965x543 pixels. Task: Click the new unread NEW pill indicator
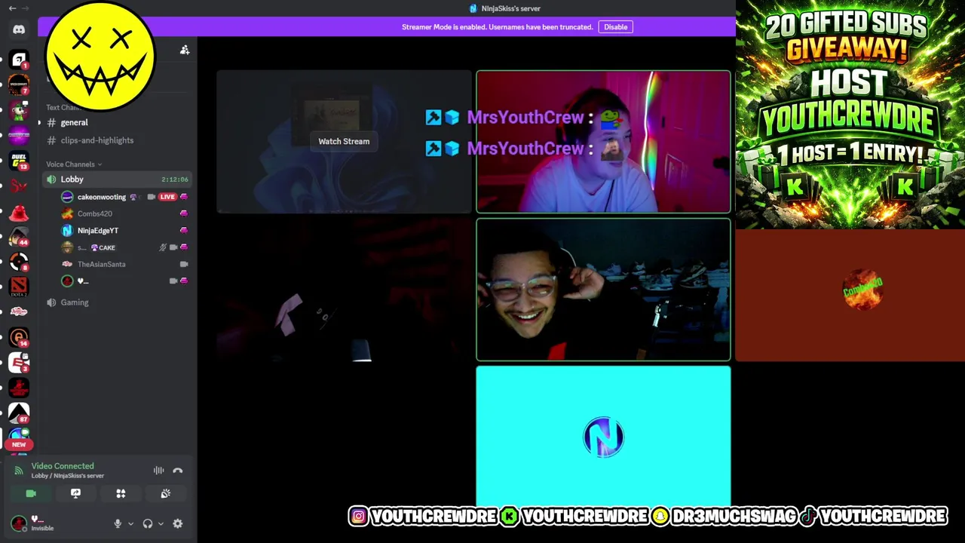click(19, 444)
